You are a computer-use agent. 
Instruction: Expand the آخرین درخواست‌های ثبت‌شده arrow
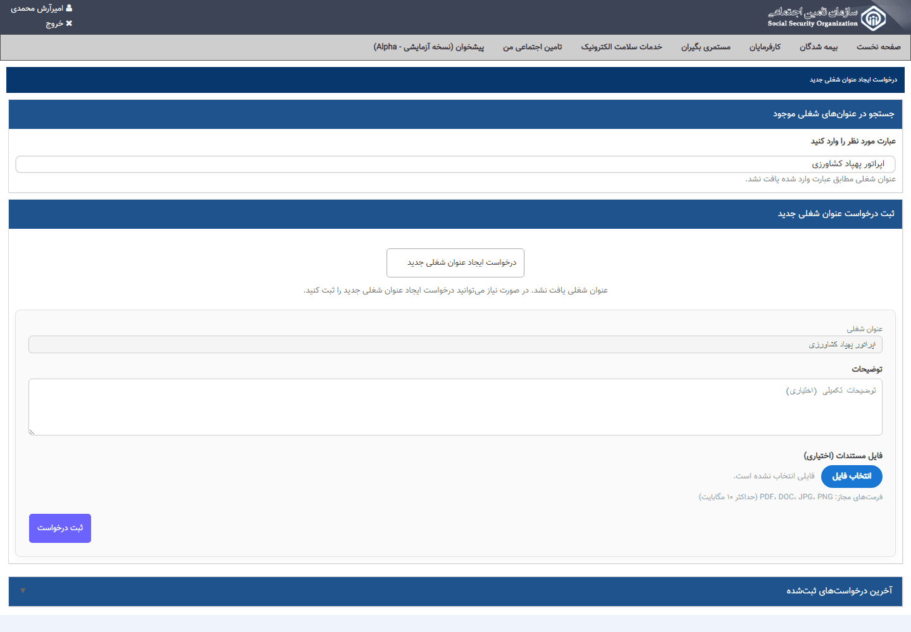click(23, 591)
